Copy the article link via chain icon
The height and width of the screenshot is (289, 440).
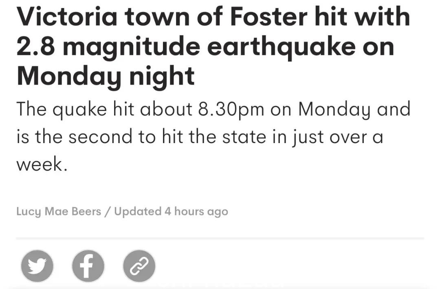(x=139, y=266)
